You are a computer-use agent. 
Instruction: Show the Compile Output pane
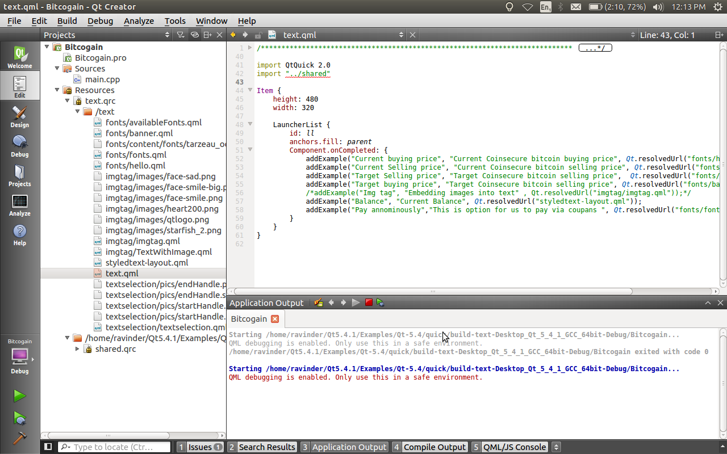tap(429, 447)
